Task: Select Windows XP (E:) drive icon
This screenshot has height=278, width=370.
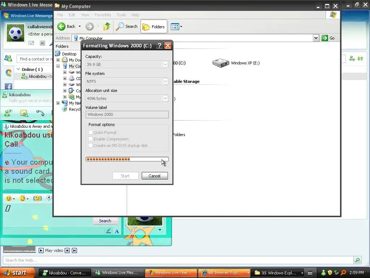Action: pyautogui.click(x=221, y=63)
